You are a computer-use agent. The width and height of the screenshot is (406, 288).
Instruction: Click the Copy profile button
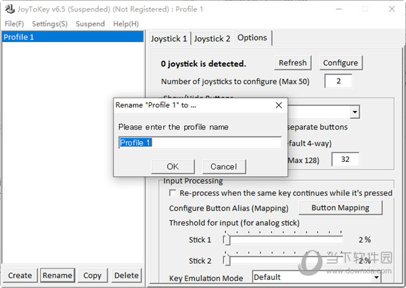point(92,275)
